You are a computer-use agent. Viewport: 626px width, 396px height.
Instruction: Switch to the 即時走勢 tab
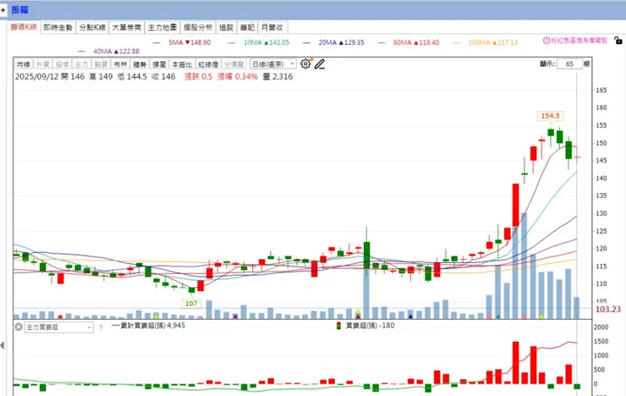pos(58,27)
